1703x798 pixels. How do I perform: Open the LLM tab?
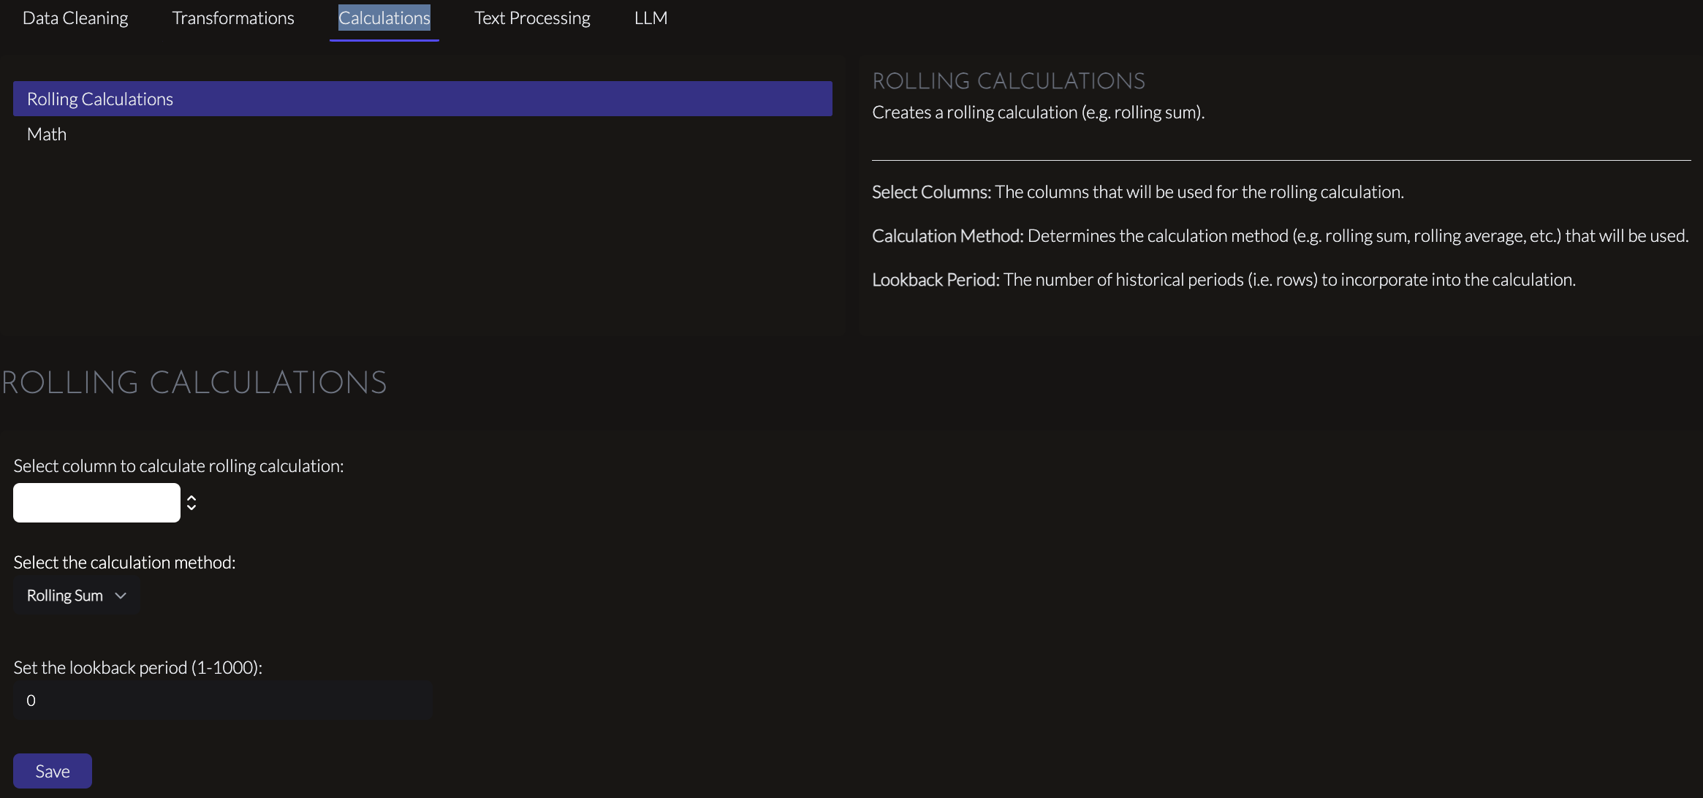tap(651, 18)
